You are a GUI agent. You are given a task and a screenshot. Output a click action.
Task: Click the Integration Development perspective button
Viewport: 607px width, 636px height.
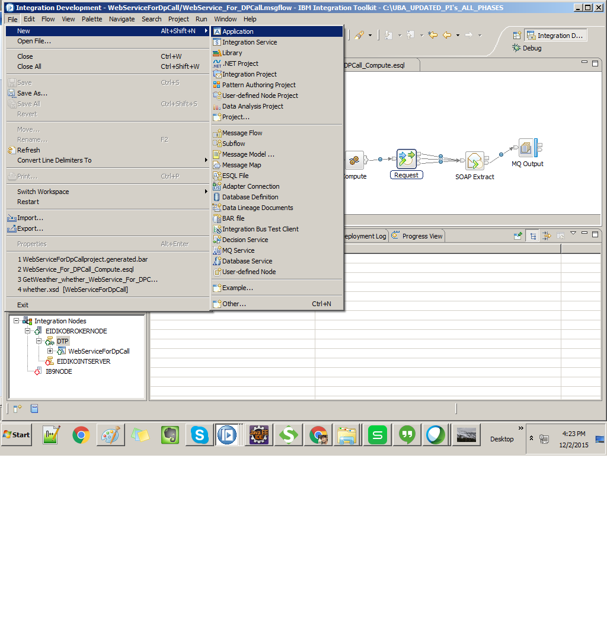point(555,35)
